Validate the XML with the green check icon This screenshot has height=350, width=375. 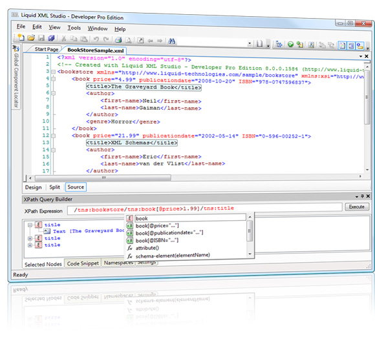click(x=290, y=45)
